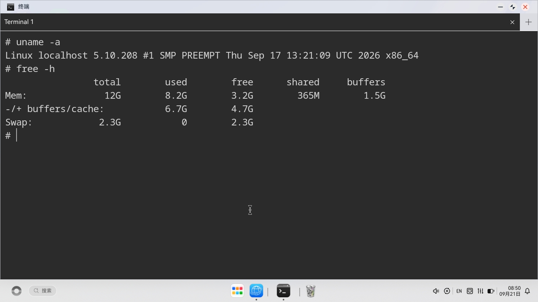
Task: Click the '终端' window title text
Action: 24,7
